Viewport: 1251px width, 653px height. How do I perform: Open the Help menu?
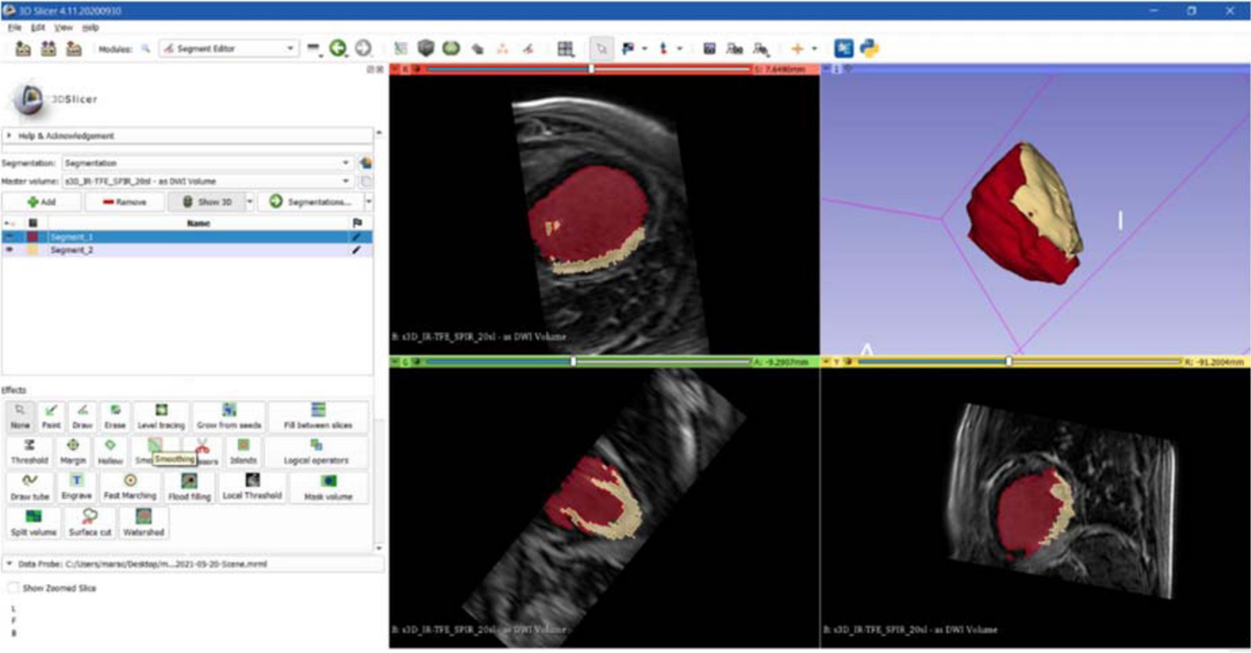[90, 28]
